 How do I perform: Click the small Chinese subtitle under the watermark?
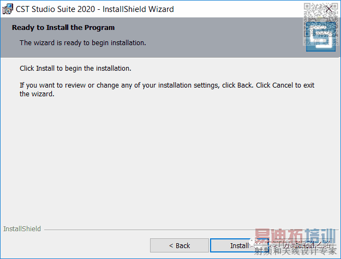[x=295, y=251]
